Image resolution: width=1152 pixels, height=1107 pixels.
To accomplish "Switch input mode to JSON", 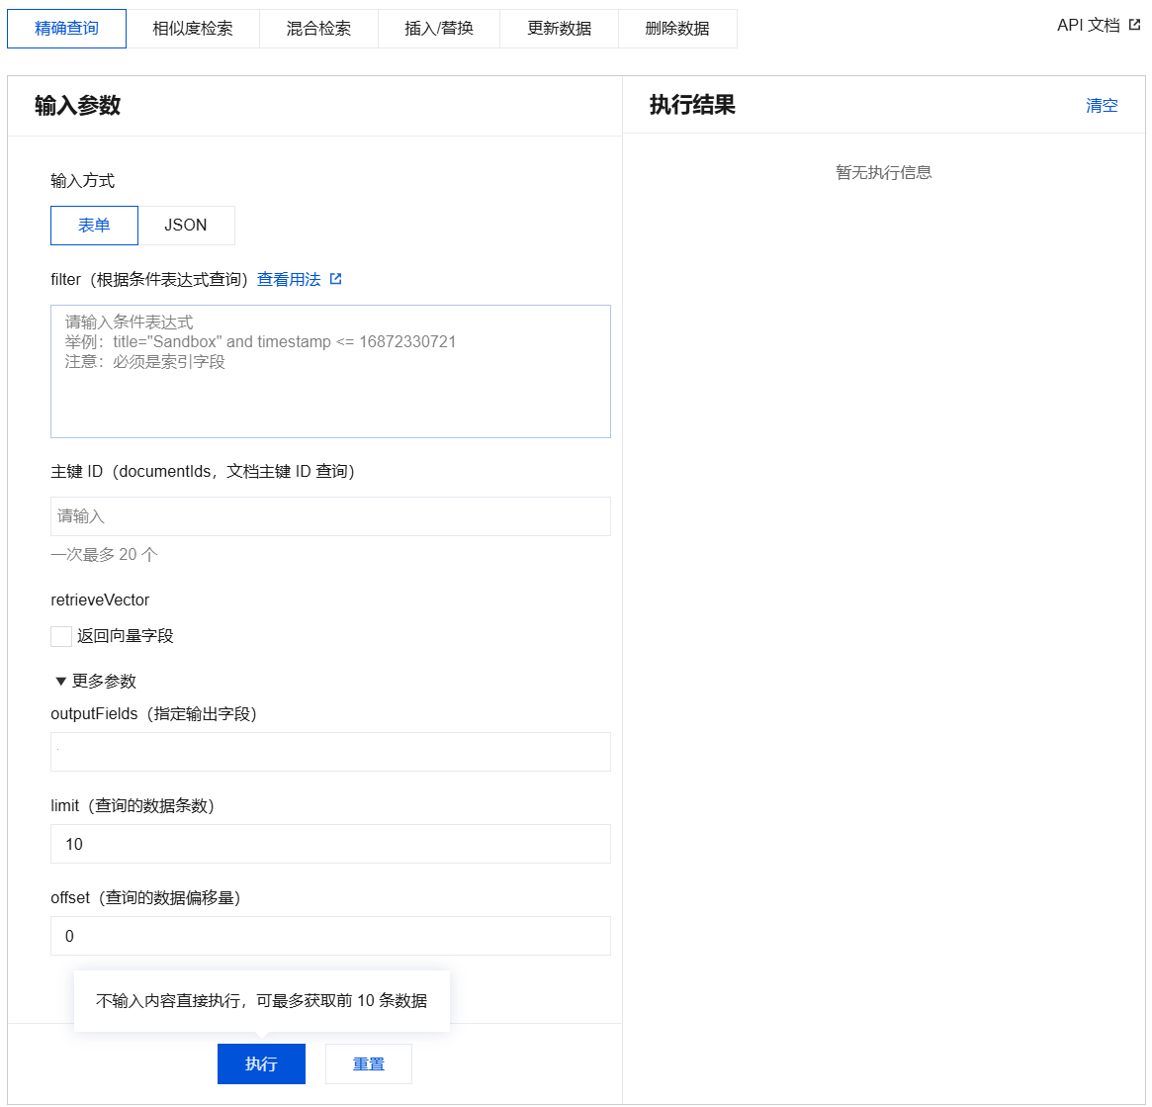I will pyautogui.click(x=186, y=226).
